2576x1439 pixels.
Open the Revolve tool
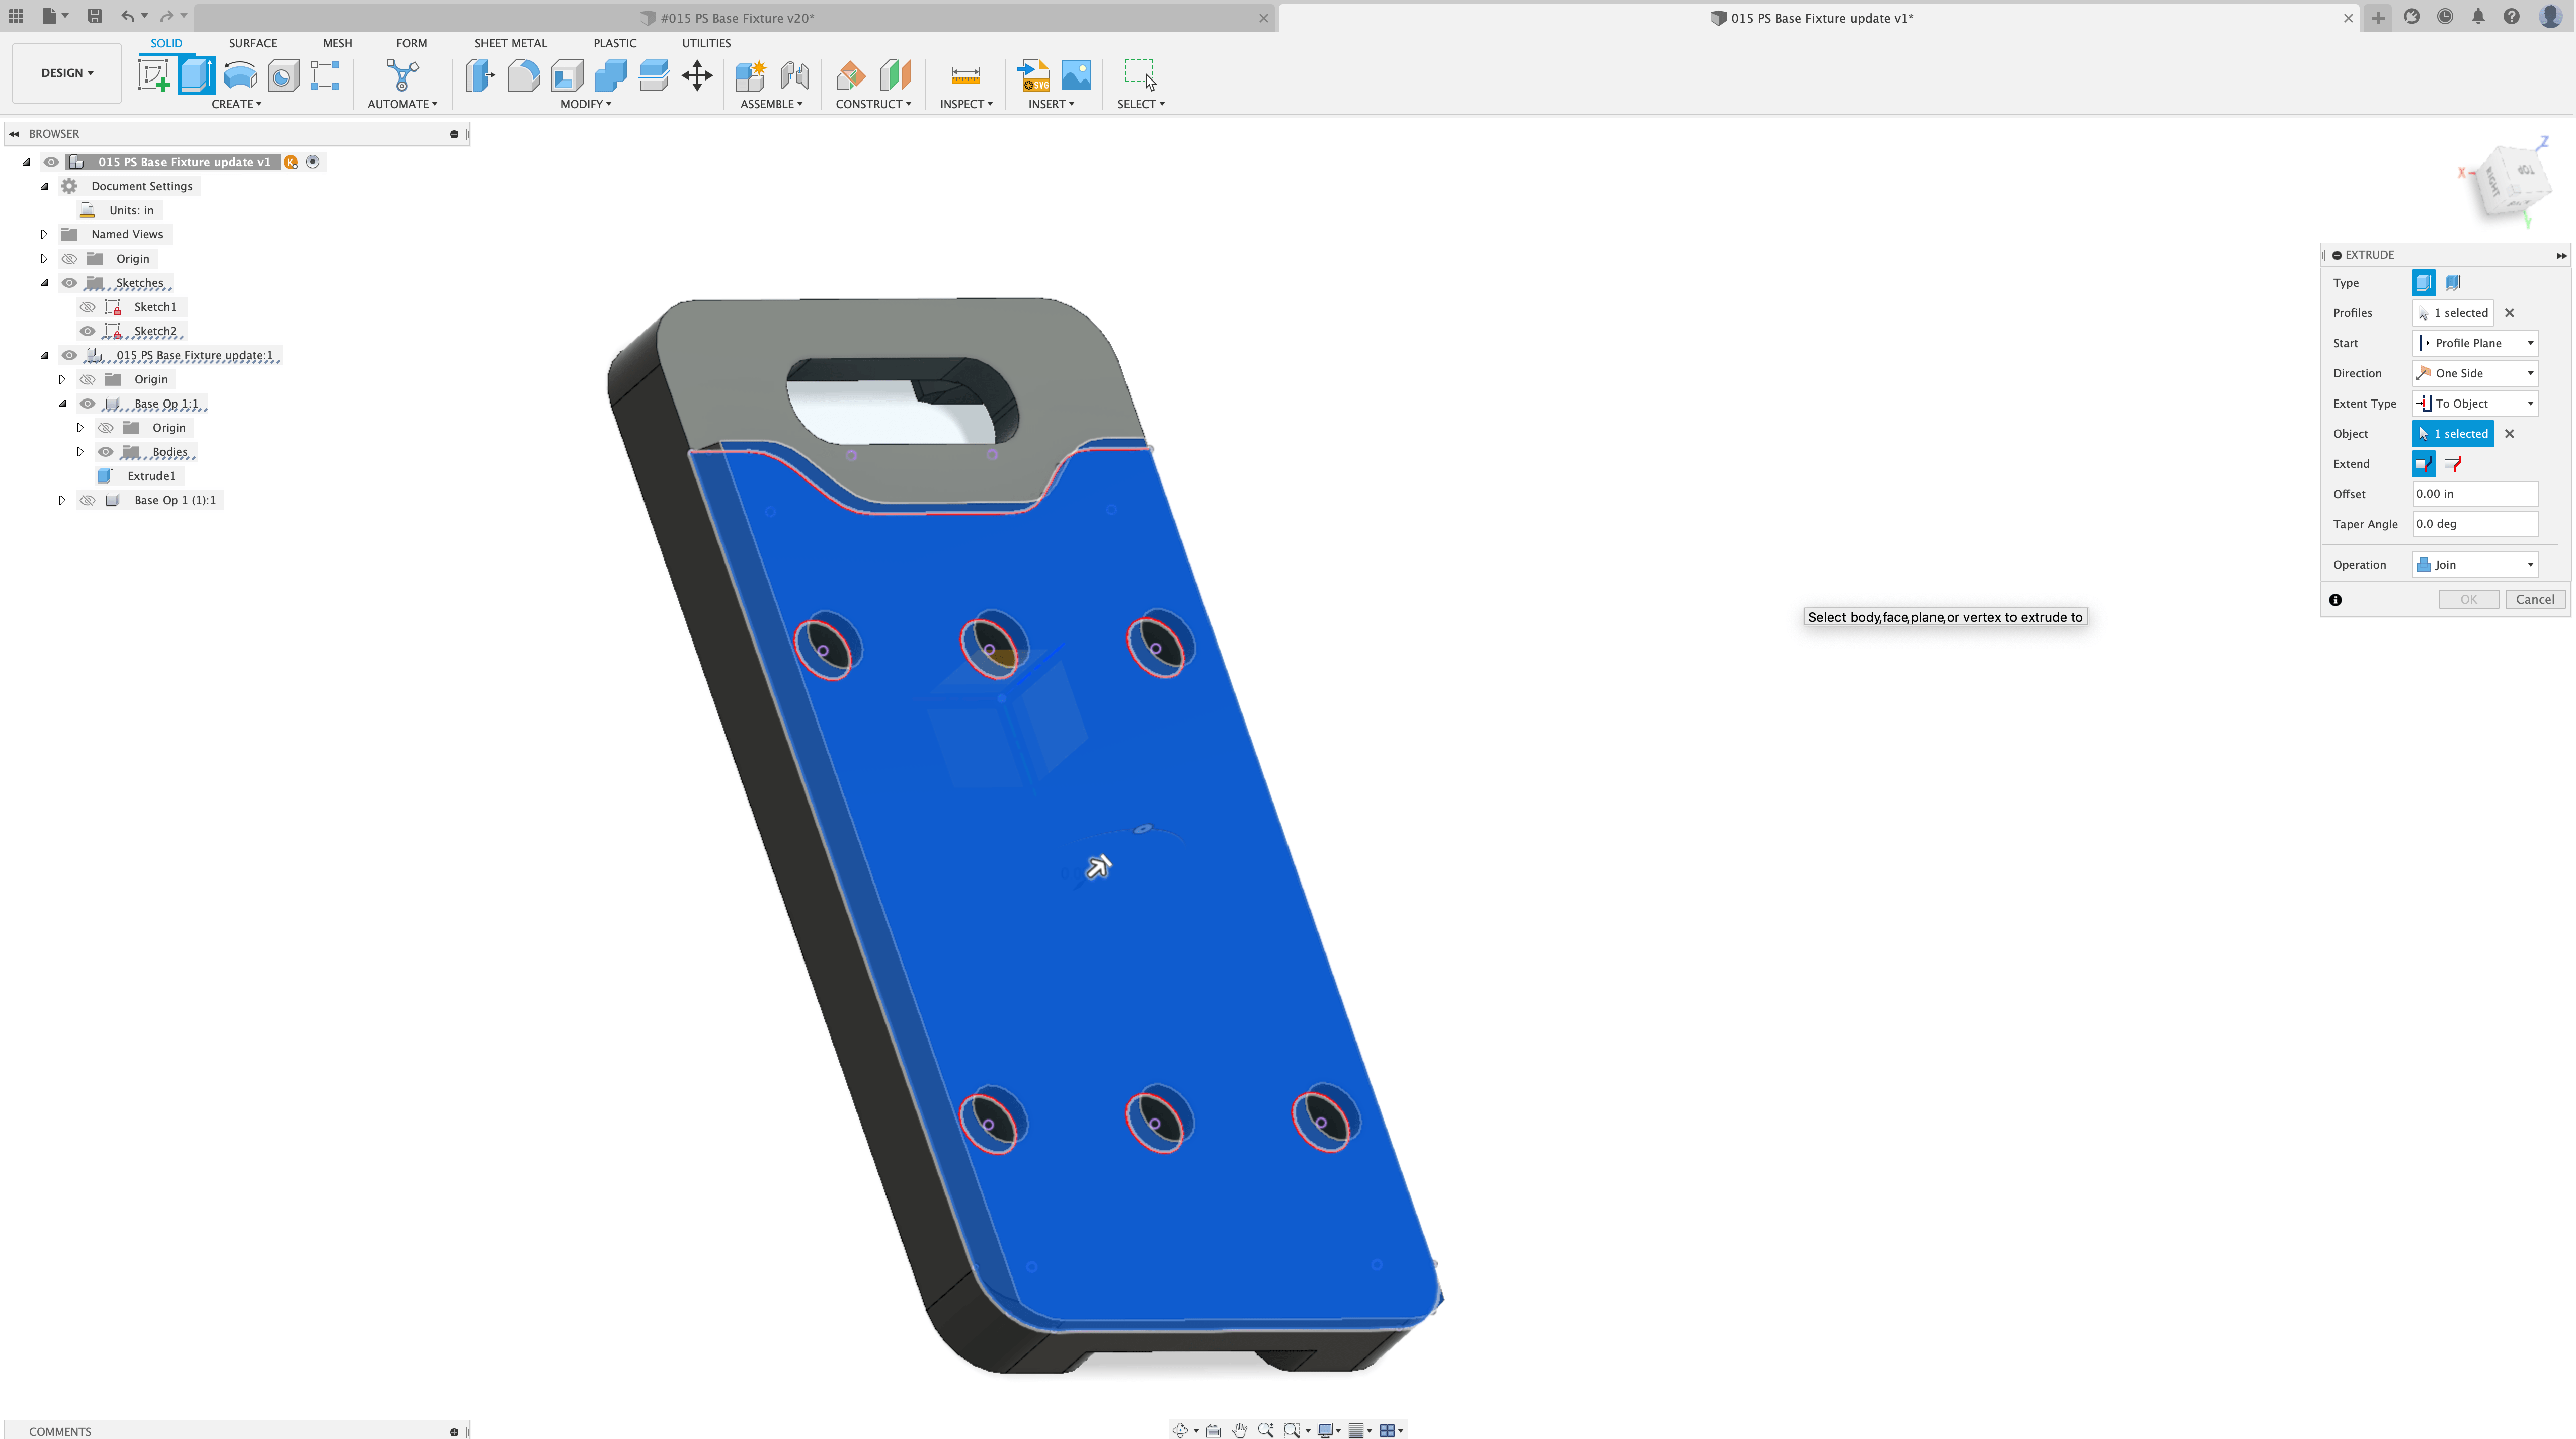coord(239,75)
